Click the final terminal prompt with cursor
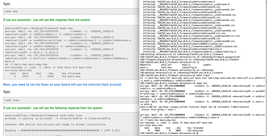The height and width of the screenshot is (136, 267). point(169,133)
